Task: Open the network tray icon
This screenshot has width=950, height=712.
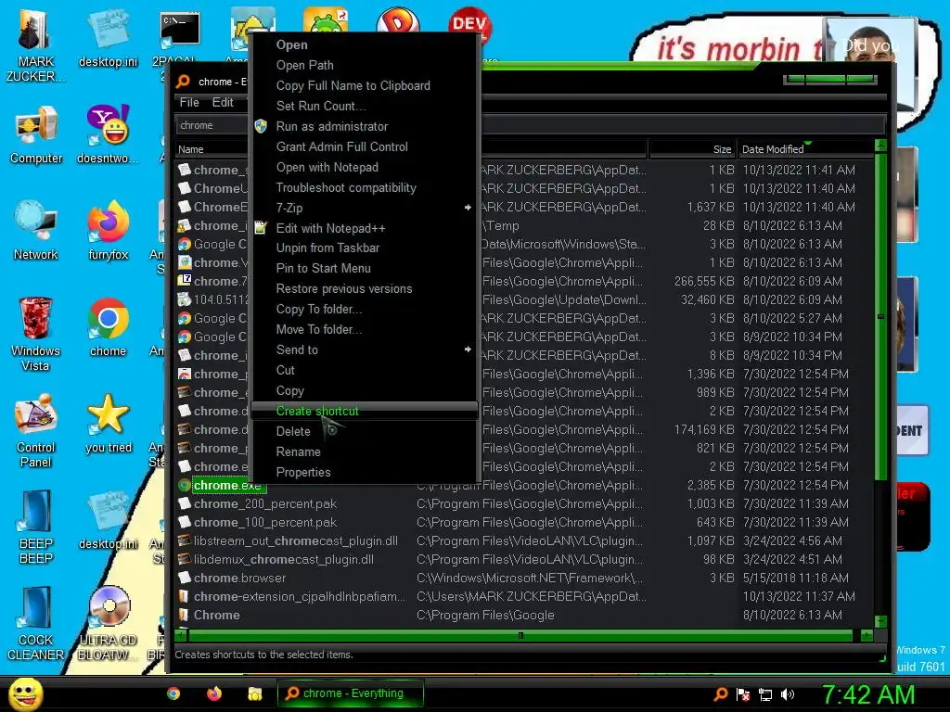Action: click(765, 694)
